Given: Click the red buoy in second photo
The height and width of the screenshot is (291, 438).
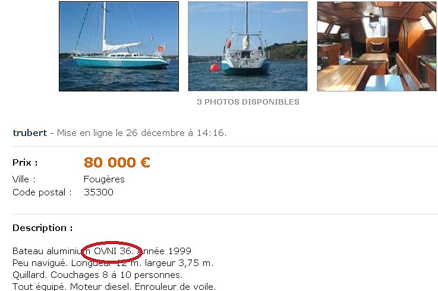Looking at the screenshot, I should [215, 68].
